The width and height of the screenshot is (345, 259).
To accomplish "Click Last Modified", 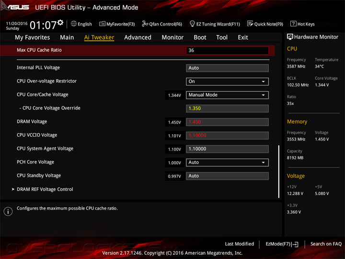I will [239, 244].
